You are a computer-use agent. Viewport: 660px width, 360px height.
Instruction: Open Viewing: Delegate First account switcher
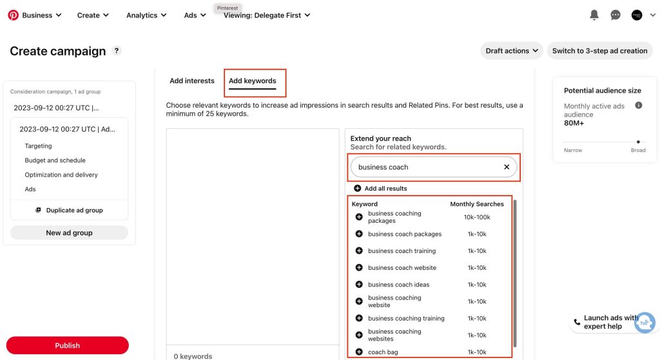pyautogui.click(x=267, y=15)
